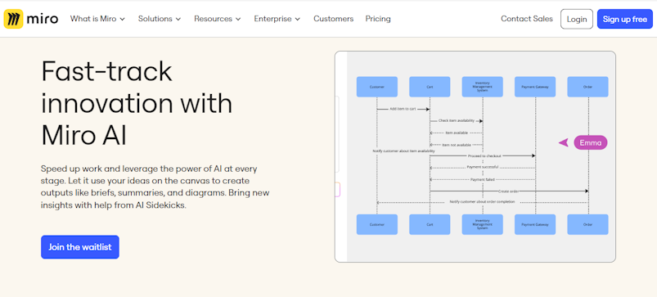Go to the Customers page

(x=334, y=19)
